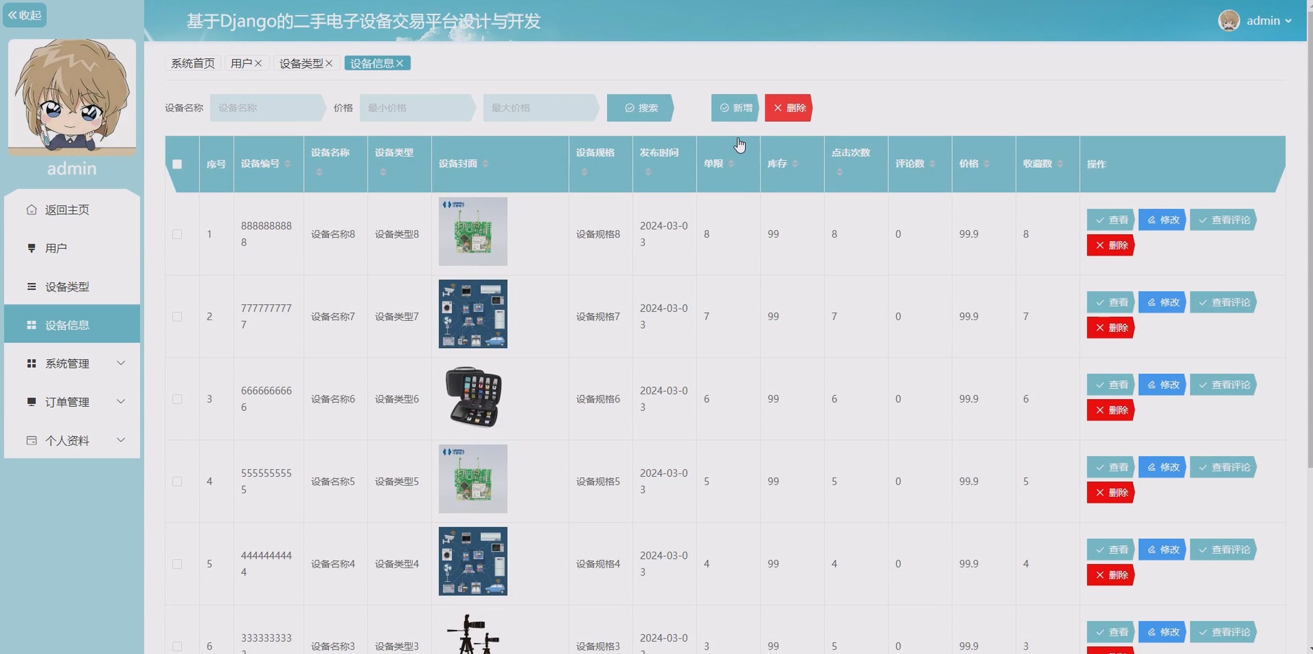
Task: Click the monitor icon beside 订单管理
Action: click(32, 402)
